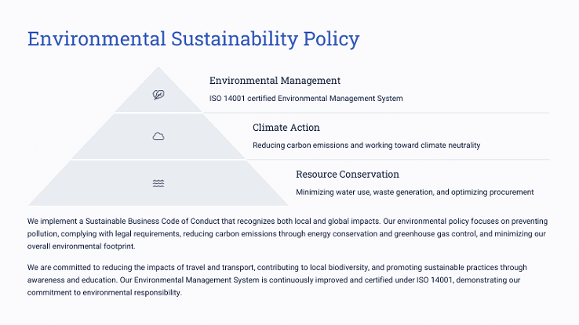Click the 'Climate Action' heading
Image resolution: width=579 pixels, height=325 pixels.
click(x=286, y=128)
